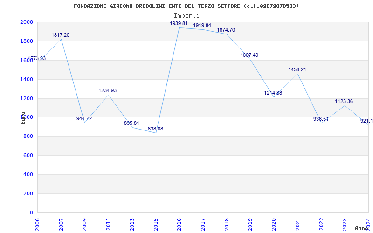Image resolution: width=373 pixels, height=233 pixels.
Task: Select data label 838.08
Action: point(155,129)
